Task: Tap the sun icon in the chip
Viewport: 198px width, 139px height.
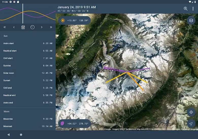Action: (63, 20)
